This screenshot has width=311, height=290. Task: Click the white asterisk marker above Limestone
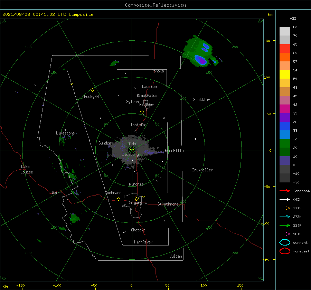pos(65,130)
